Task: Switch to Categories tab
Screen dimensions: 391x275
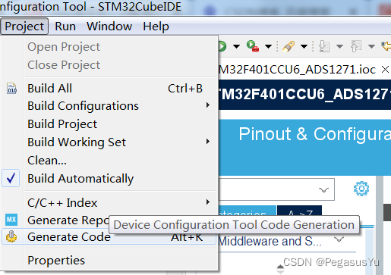Action: (247, 211)
